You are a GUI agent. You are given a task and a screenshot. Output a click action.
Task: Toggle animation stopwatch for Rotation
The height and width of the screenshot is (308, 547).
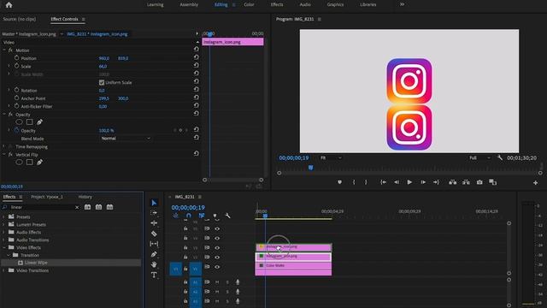(x=16, y=90)
